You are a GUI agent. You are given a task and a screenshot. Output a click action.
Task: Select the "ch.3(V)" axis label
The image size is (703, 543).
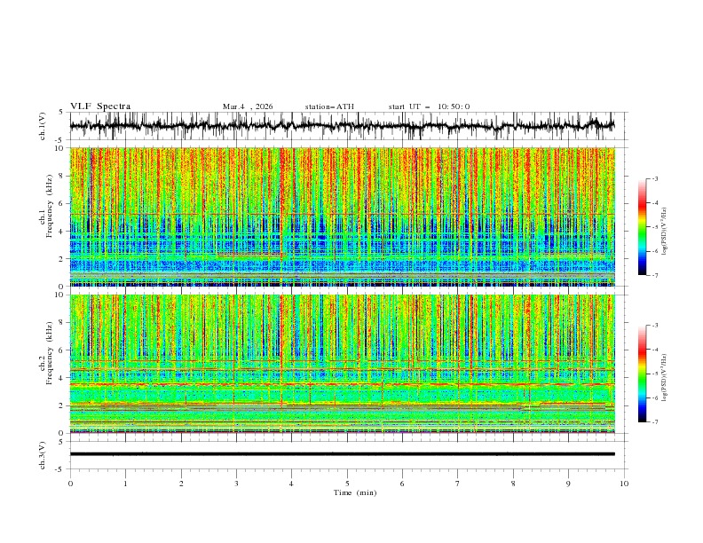click(42, 456)
